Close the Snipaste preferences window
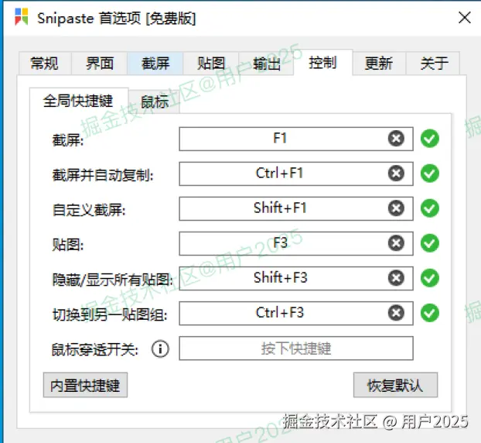The width and height of the screenshot is (481, 443). (465, 18)
